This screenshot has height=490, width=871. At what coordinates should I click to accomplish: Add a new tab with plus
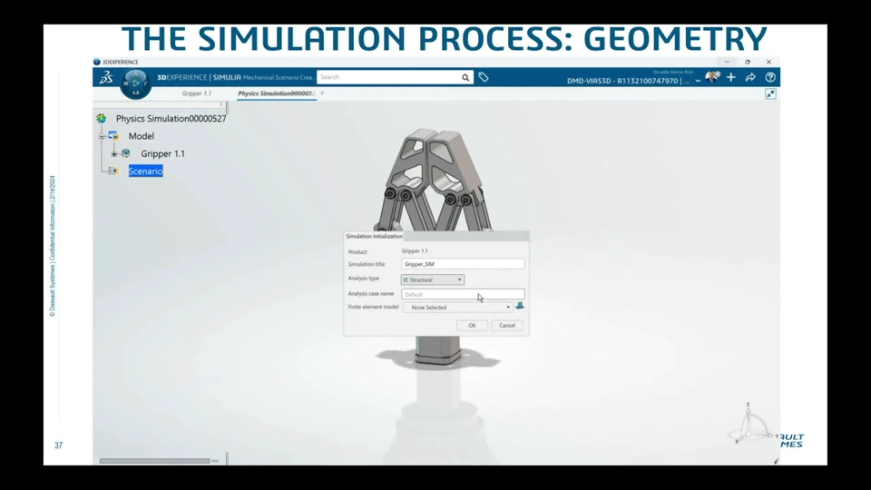[322, 93]
